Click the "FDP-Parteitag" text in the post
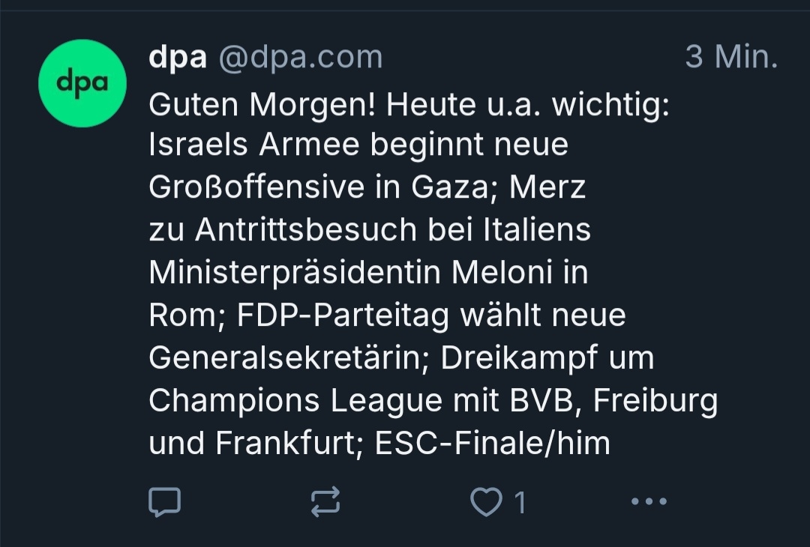Screen dimensions: 810x547 coord(343,315)
